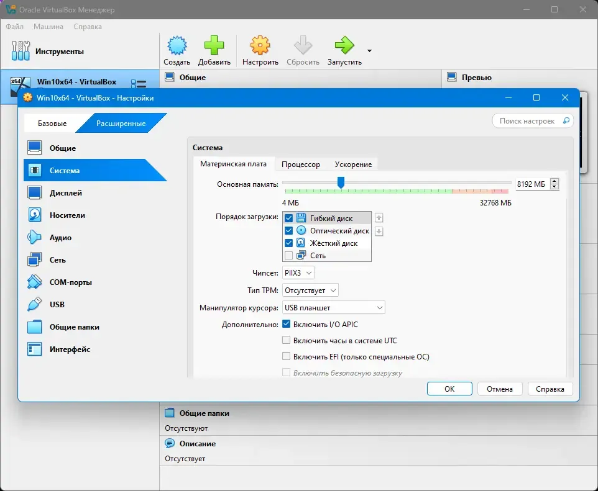Click the Создать toolbar icon in Manager
Screen dimensions: 598x491
[x=177, y=46]
